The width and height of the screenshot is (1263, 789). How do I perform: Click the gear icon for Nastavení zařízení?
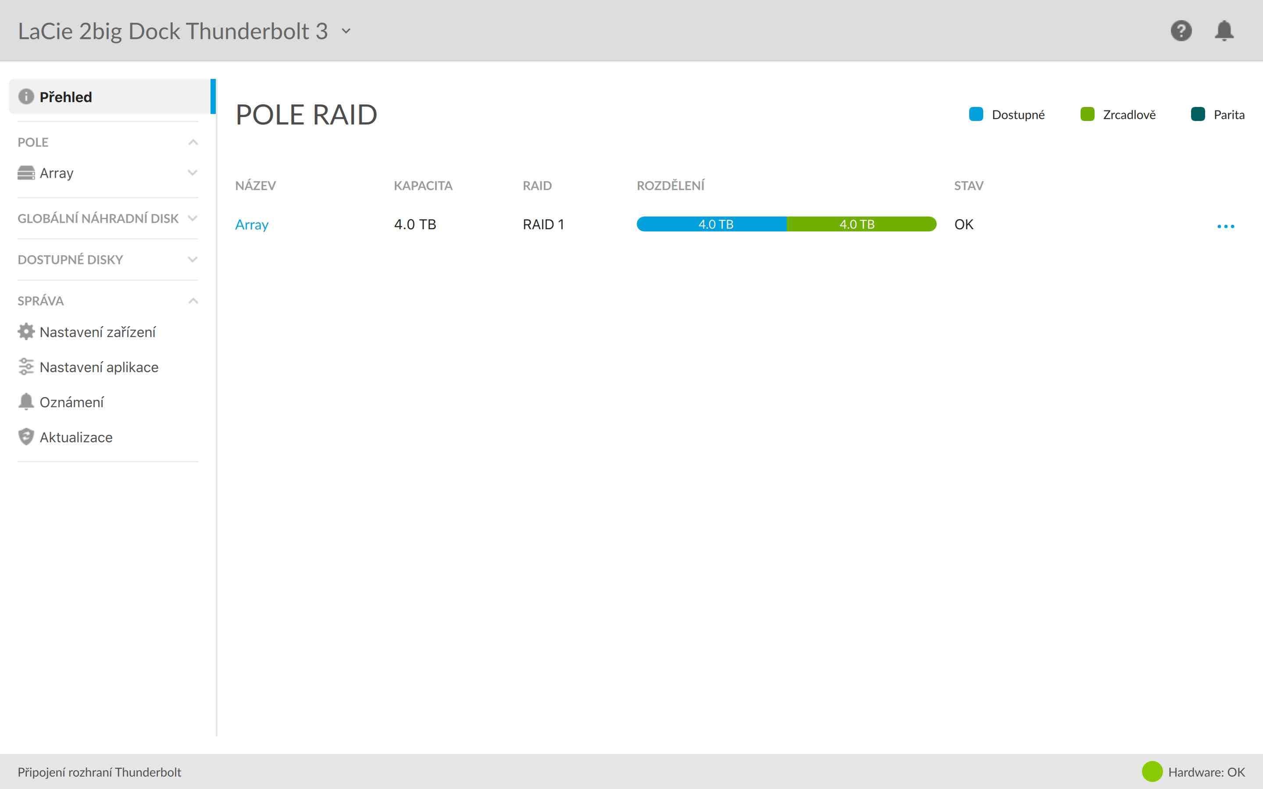(x=26, y=332)
